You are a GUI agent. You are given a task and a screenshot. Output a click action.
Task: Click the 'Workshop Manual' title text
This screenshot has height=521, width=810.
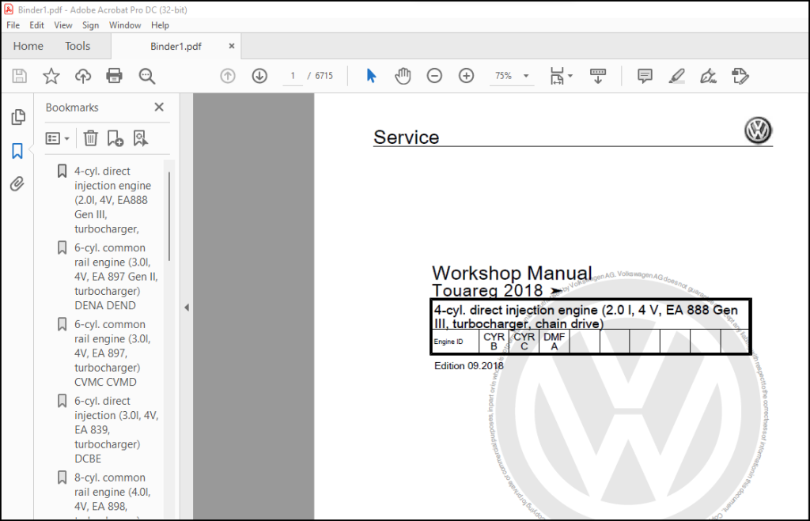[x=512, y=274]
